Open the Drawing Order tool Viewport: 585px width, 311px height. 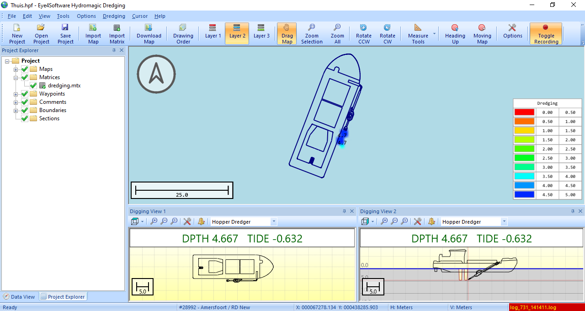click(183, 33)
